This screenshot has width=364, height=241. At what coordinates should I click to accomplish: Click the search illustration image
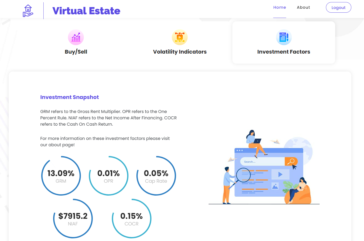264,167
